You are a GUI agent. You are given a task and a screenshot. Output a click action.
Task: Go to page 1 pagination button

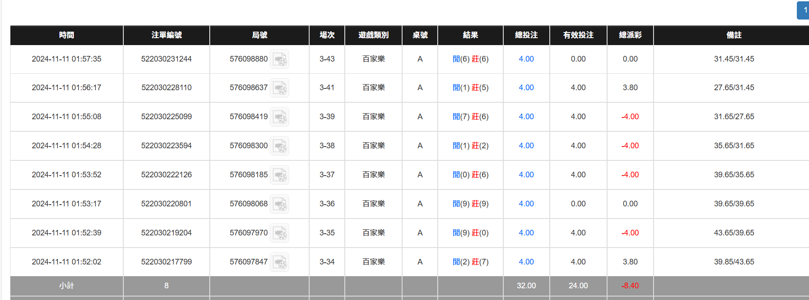pyautogui.click(x=804, y=10)
